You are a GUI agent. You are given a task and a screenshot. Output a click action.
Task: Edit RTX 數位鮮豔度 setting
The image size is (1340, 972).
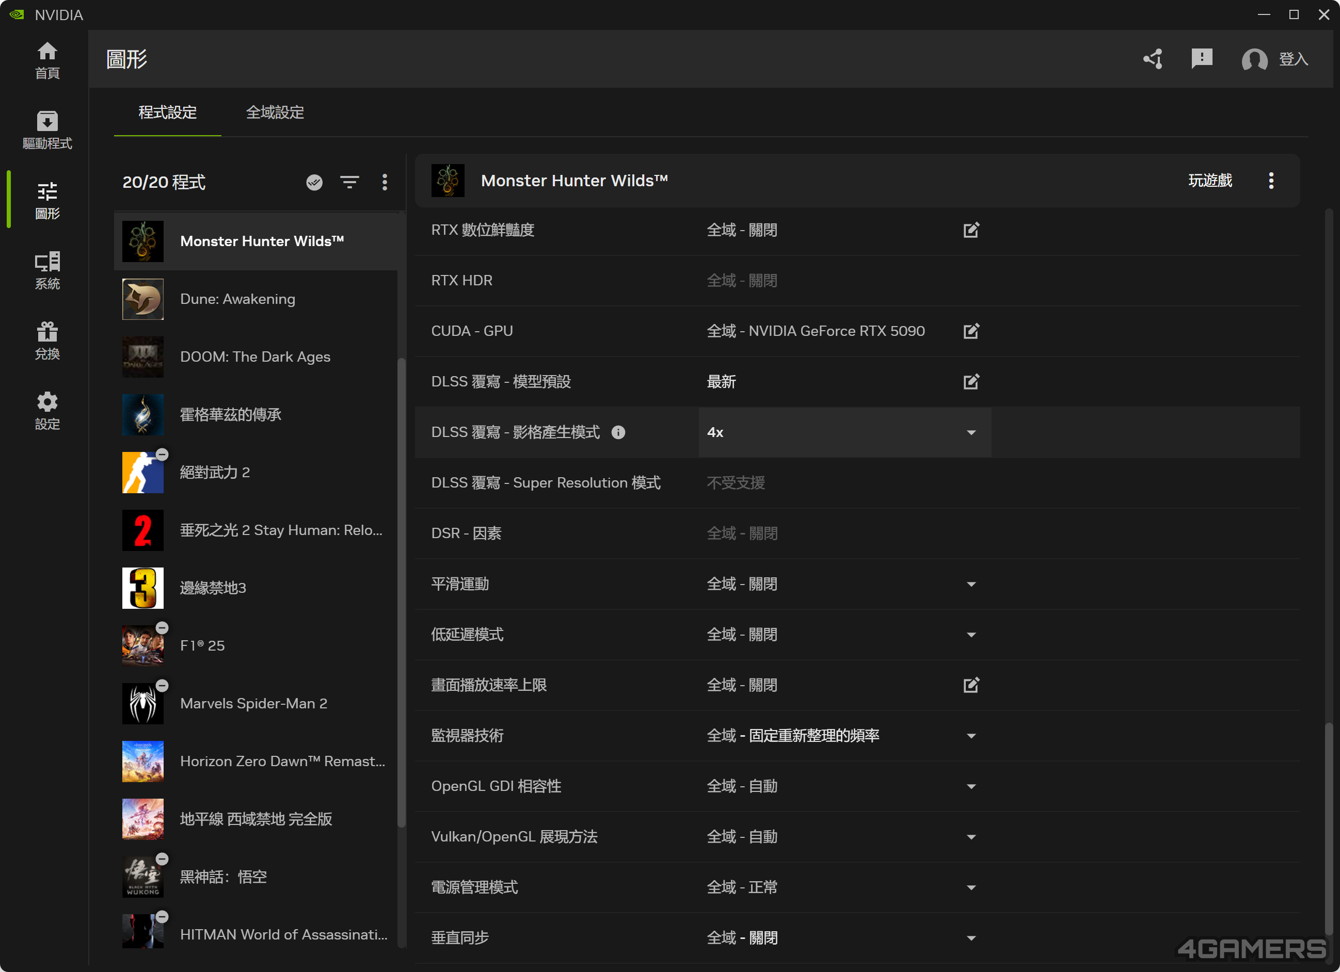[x=971, y=230]
